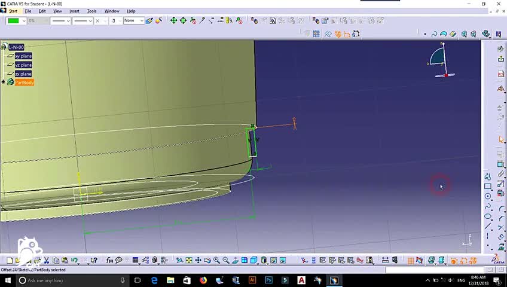Click the New document icon
The image size is (507, 287).
pyautogui.click(x=10, y=260)
